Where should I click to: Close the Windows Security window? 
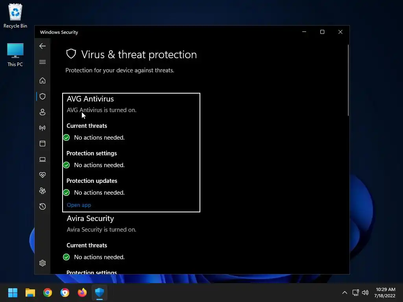coord(340,32)
